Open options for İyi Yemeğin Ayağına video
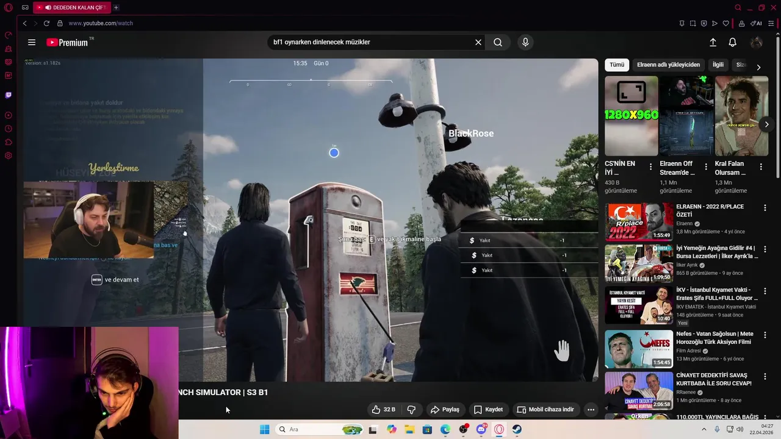Viewport: 781px width, 439px height. click(765, 249)
